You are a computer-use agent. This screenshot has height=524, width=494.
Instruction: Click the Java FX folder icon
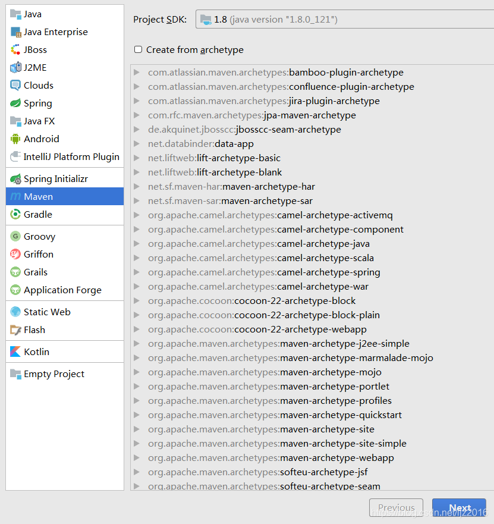coord(15,121)
